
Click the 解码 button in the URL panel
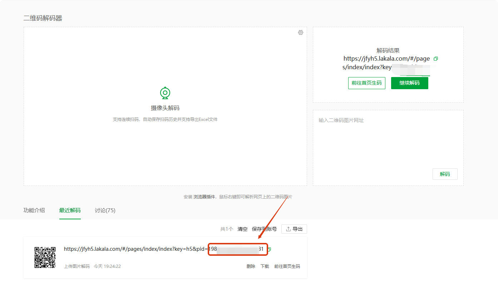click(x=445, y=174)
